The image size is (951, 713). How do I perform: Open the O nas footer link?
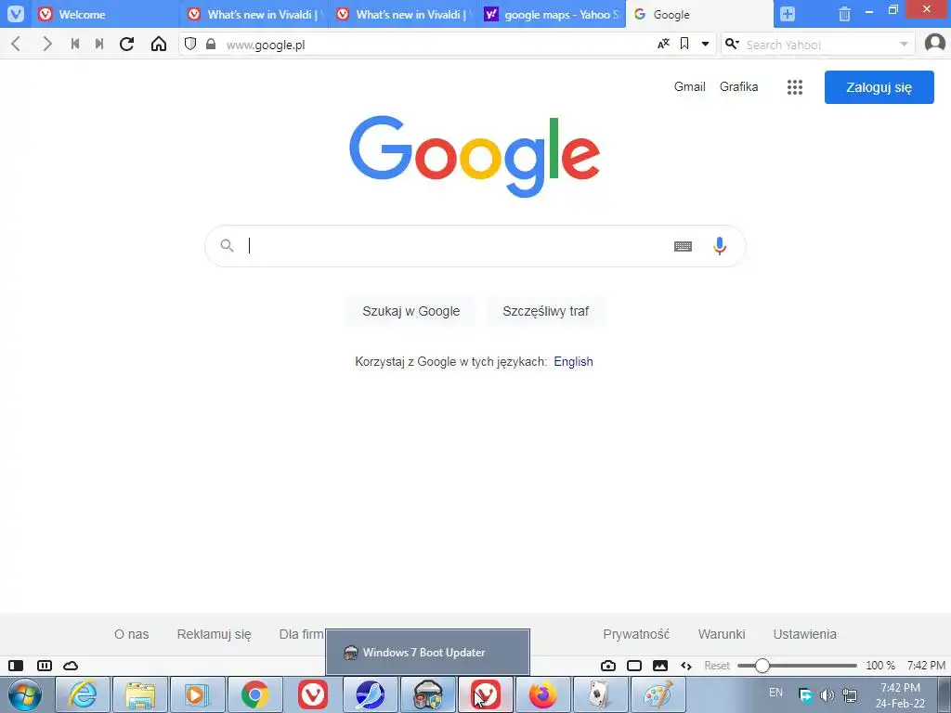[132, 634]
